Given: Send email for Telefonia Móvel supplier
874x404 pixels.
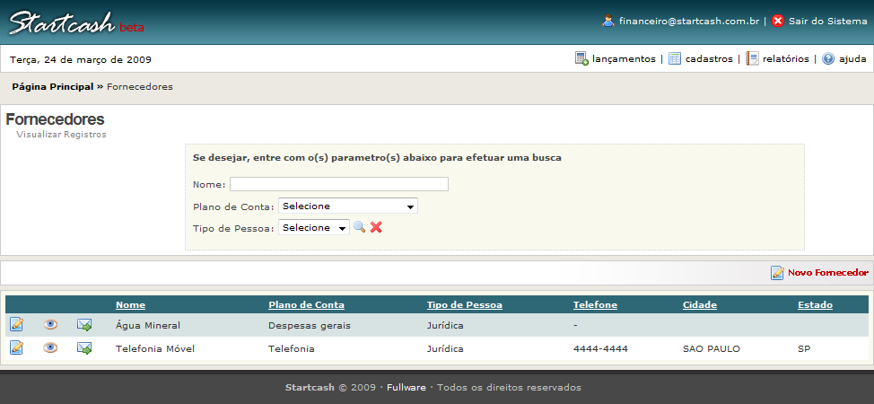Looking at the screenshot, I should 84,348.
